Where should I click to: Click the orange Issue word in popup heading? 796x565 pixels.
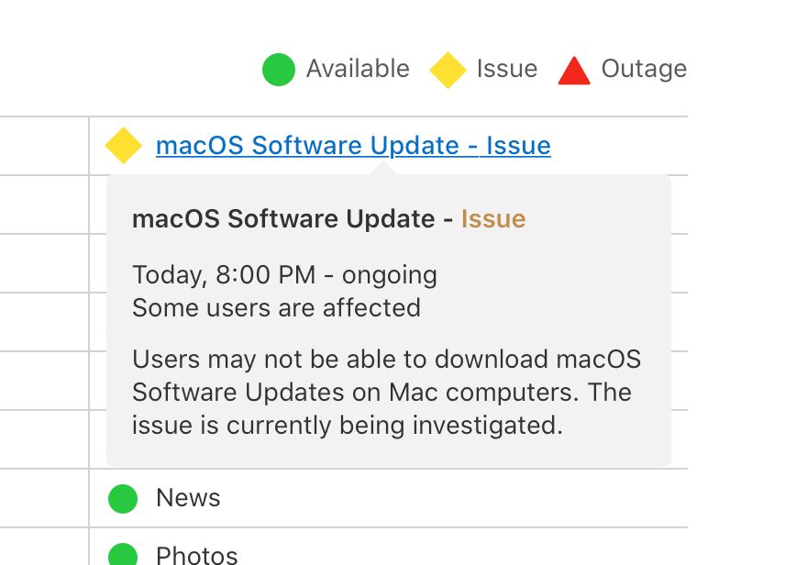point(493,219)
